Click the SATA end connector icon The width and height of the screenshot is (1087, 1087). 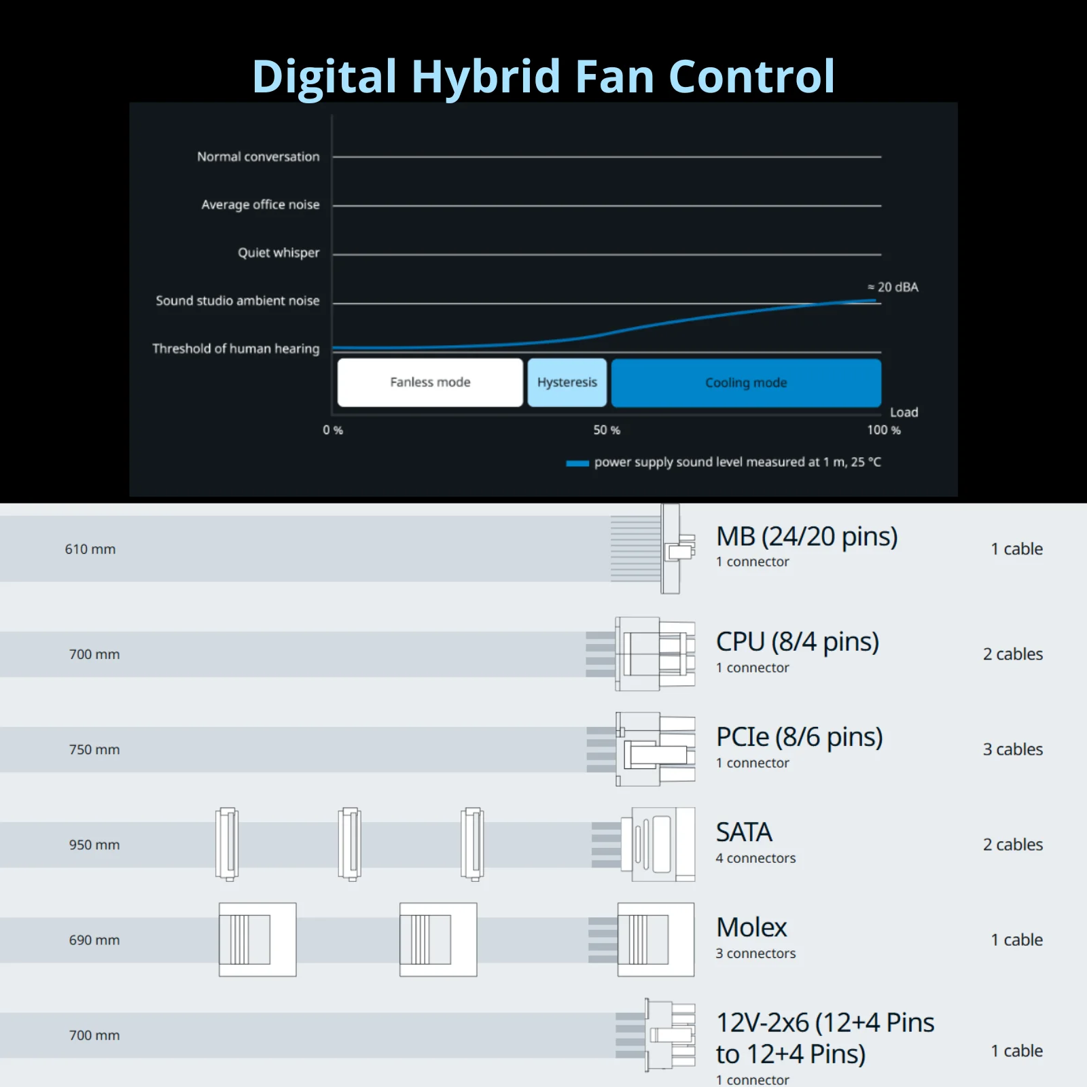point(658,844)
